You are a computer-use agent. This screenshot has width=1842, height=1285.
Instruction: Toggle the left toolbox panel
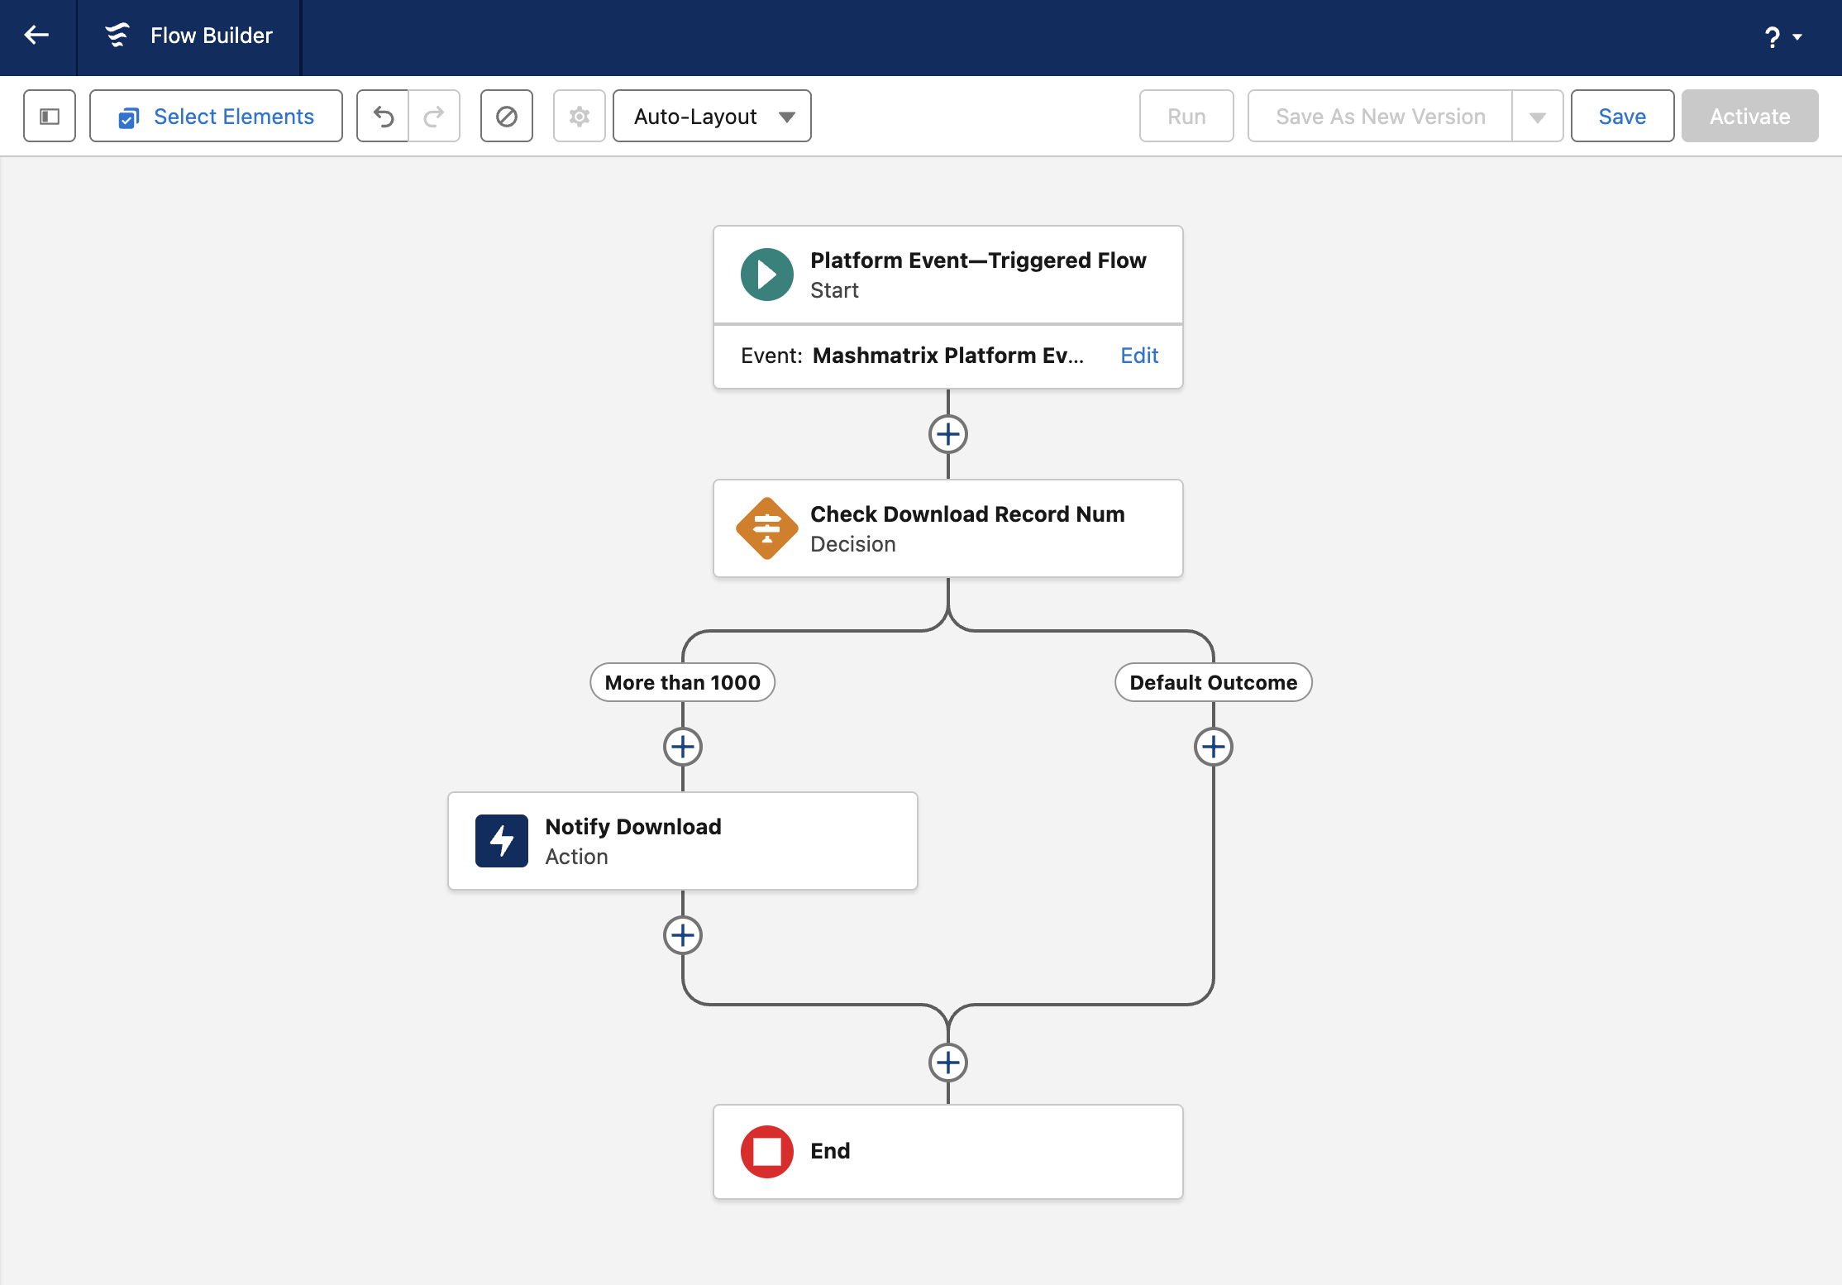tap(50, 117)
